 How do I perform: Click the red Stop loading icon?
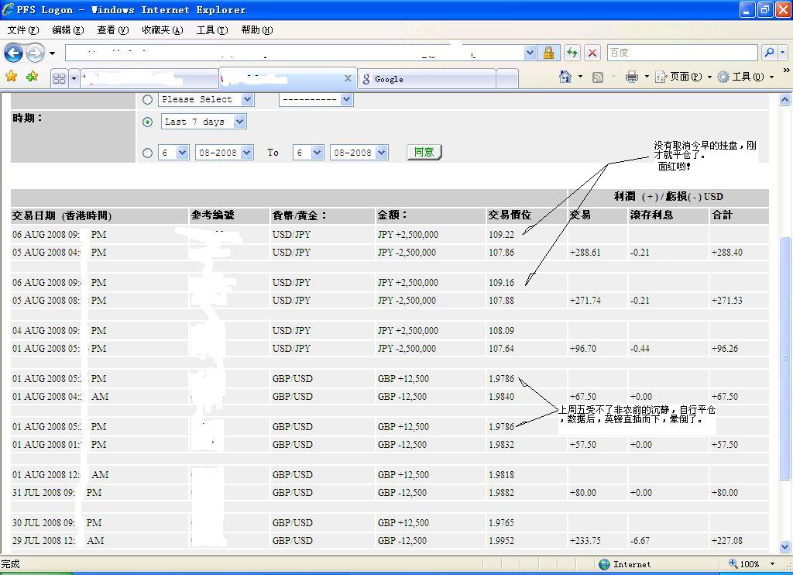(x=592, y=53)
